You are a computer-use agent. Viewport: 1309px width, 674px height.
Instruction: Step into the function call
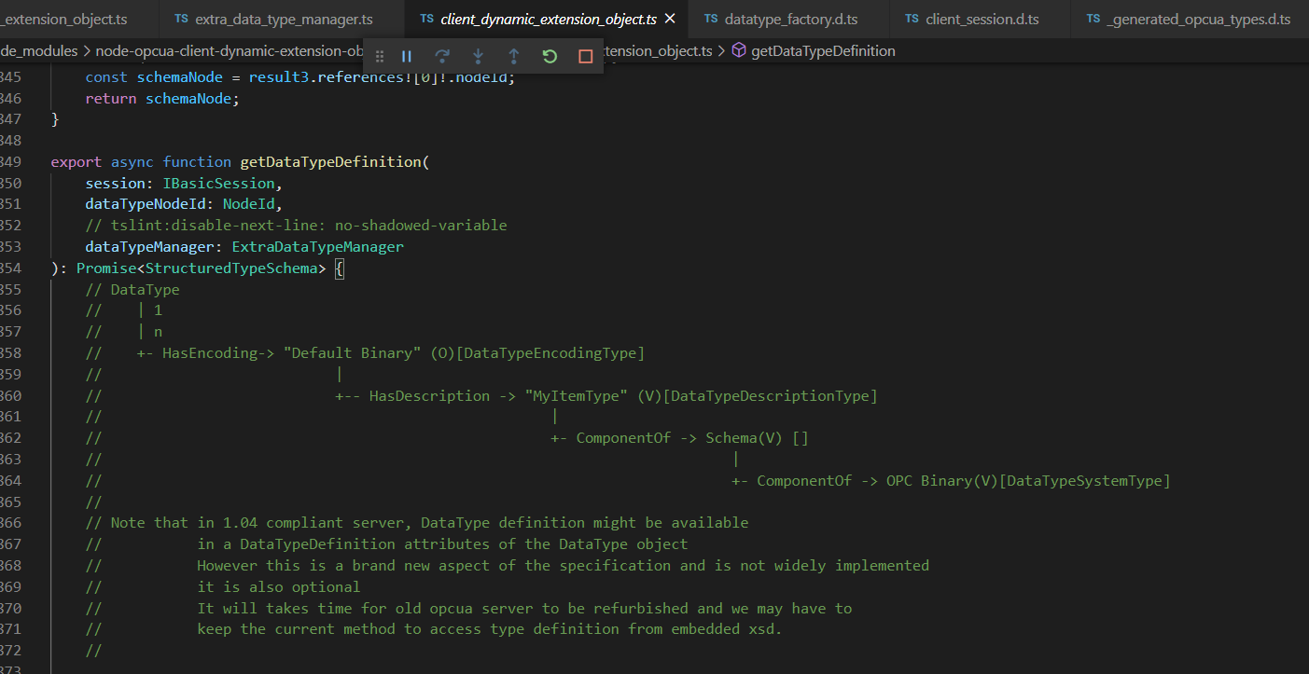(477, 56)
